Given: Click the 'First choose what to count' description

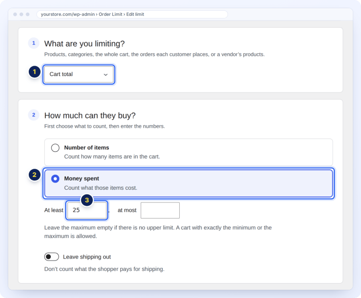Looking at the screenshot, I should (x=105, y=126).
